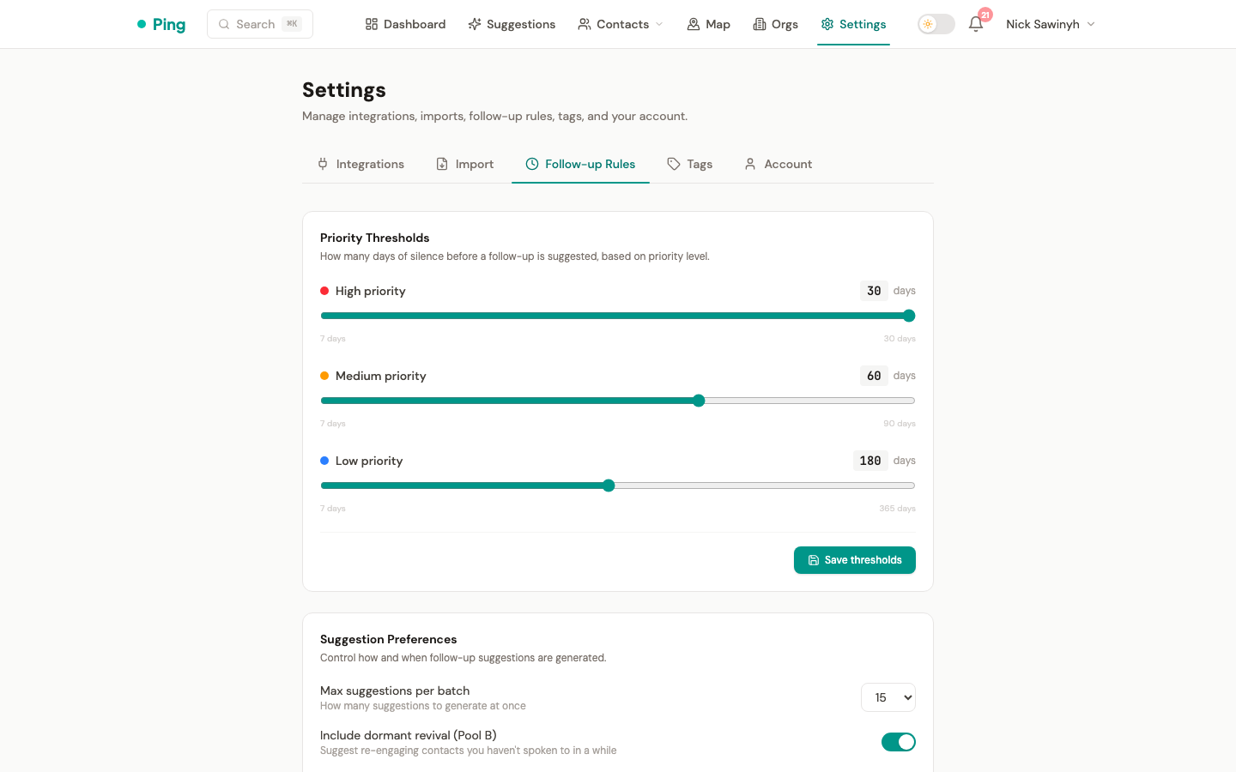This screenshot has height=772, width=1236.
Task: Toggle light/dark theme switch
Action: coord(936,24)
